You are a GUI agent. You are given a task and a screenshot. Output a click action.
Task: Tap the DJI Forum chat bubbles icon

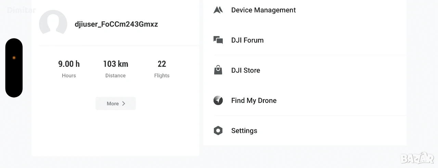[x=218, y=40]
